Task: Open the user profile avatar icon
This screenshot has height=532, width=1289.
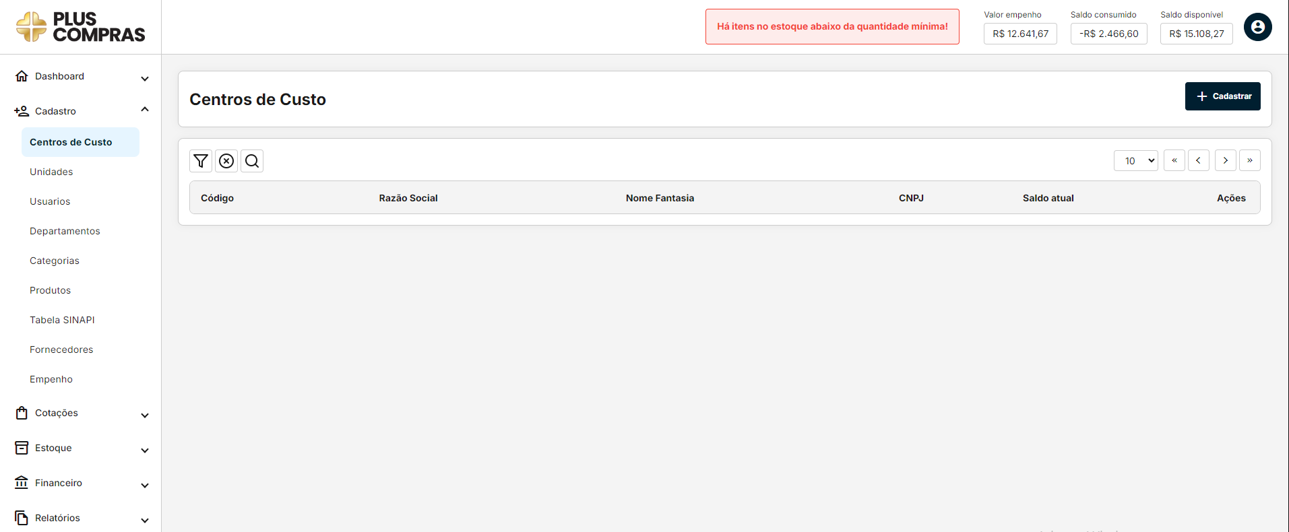Action: click(1257, 28)
